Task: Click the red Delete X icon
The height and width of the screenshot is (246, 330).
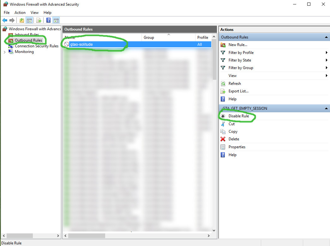Action: tap(223, 139)
